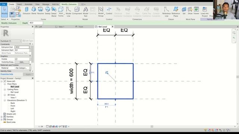Viewport: 239px width, 134px height.
Task: Select the Model Line tool
Action: [68, 12]
